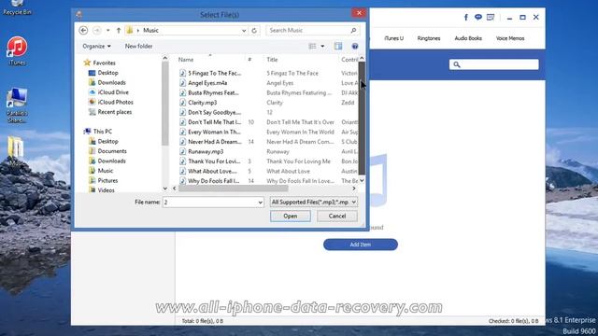Select 5 Fingaz To The Face file

(x=214, y=73)
